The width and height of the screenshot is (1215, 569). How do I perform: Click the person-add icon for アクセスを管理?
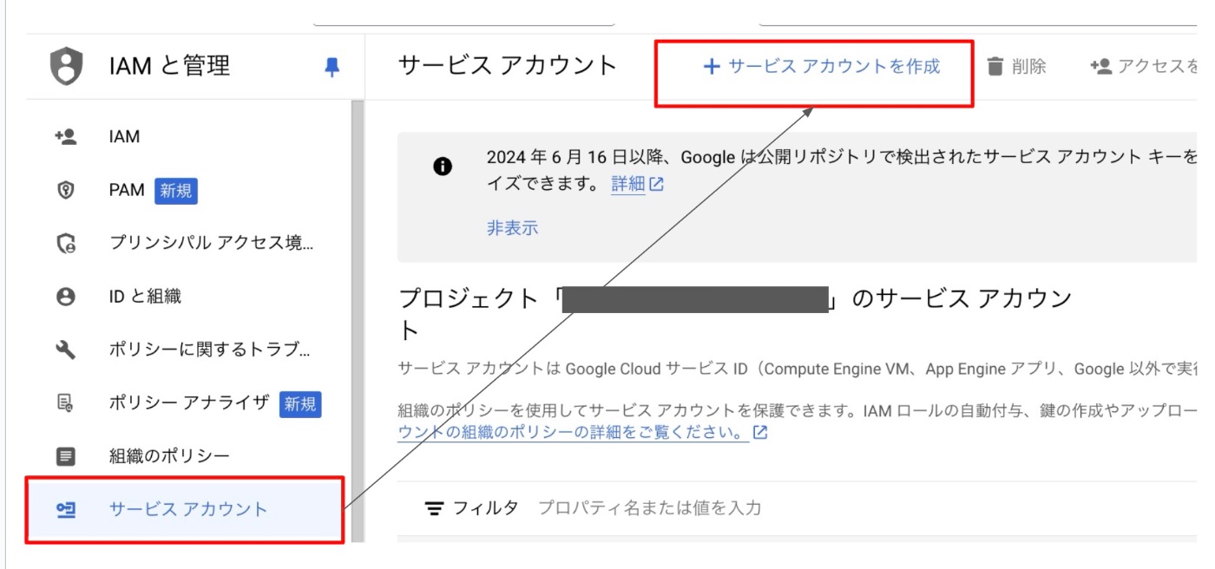[x=1100, y=66]
